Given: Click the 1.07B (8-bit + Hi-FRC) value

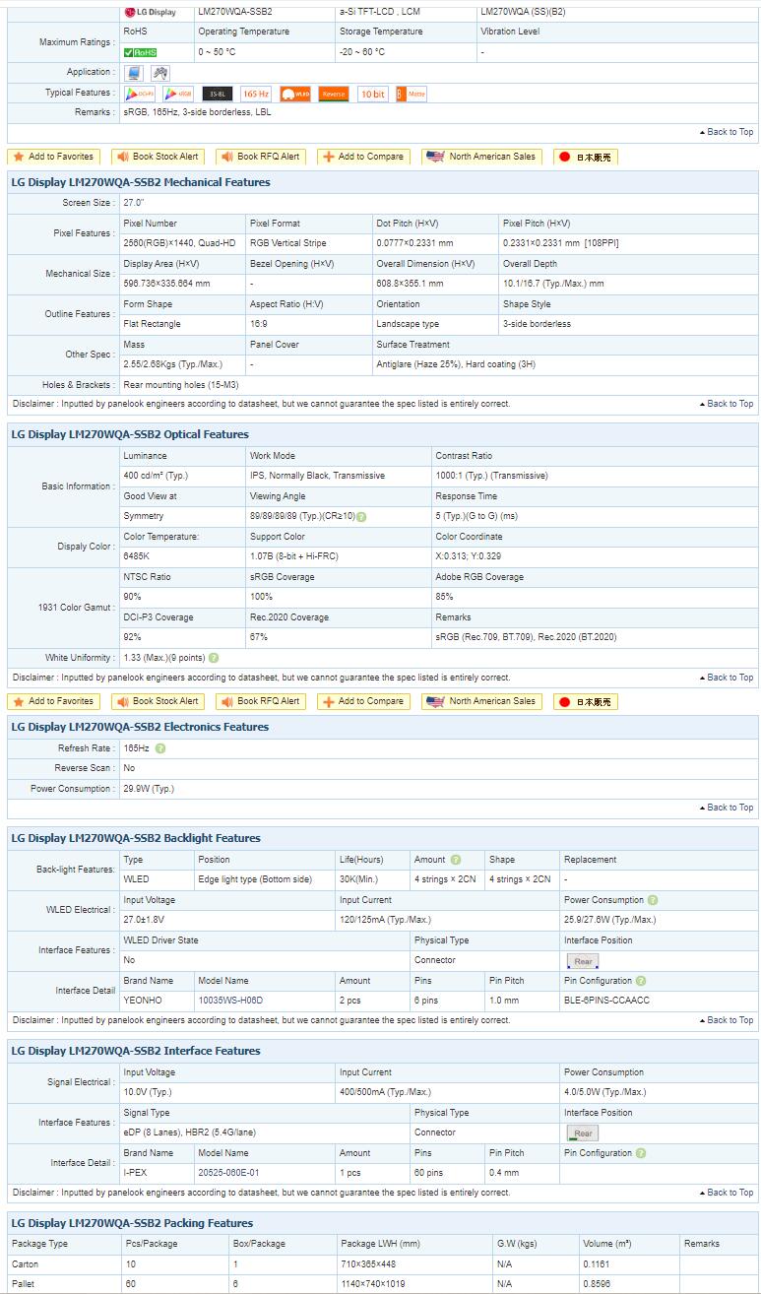Looking at the screenshot, I should 293,556.
